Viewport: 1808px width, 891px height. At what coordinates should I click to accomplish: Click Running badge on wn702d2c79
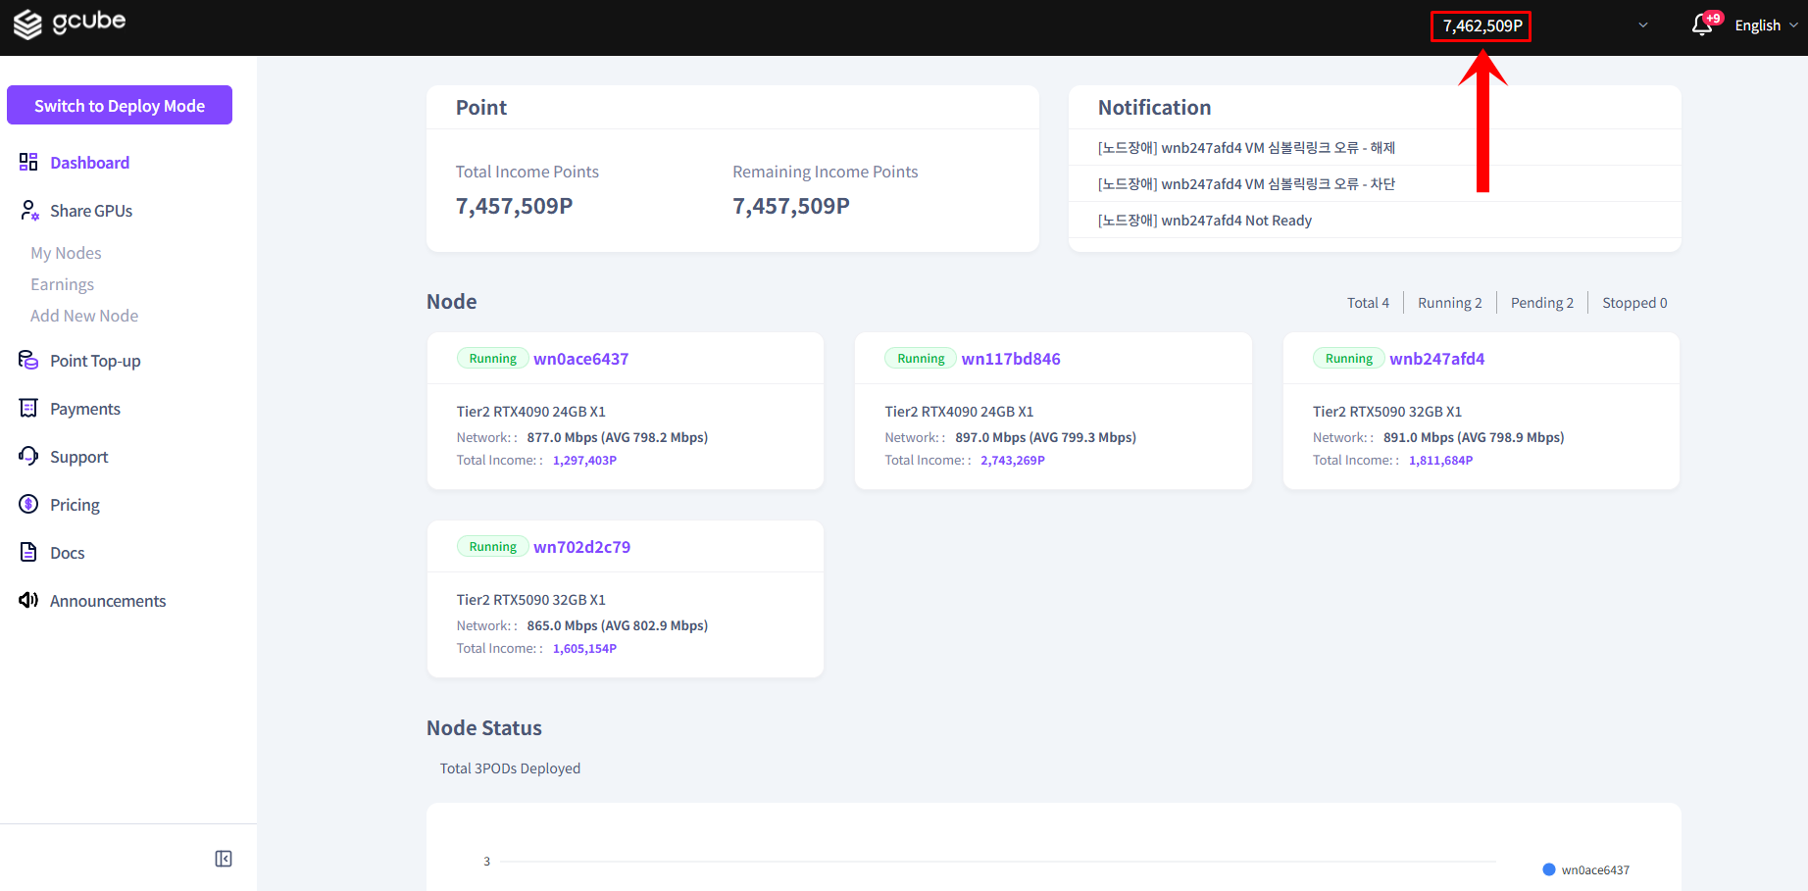coord(492,546)
